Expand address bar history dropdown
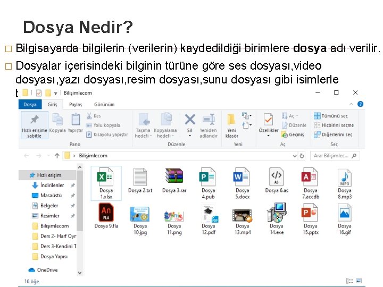 pyautogui.click(x=295, y=156)
